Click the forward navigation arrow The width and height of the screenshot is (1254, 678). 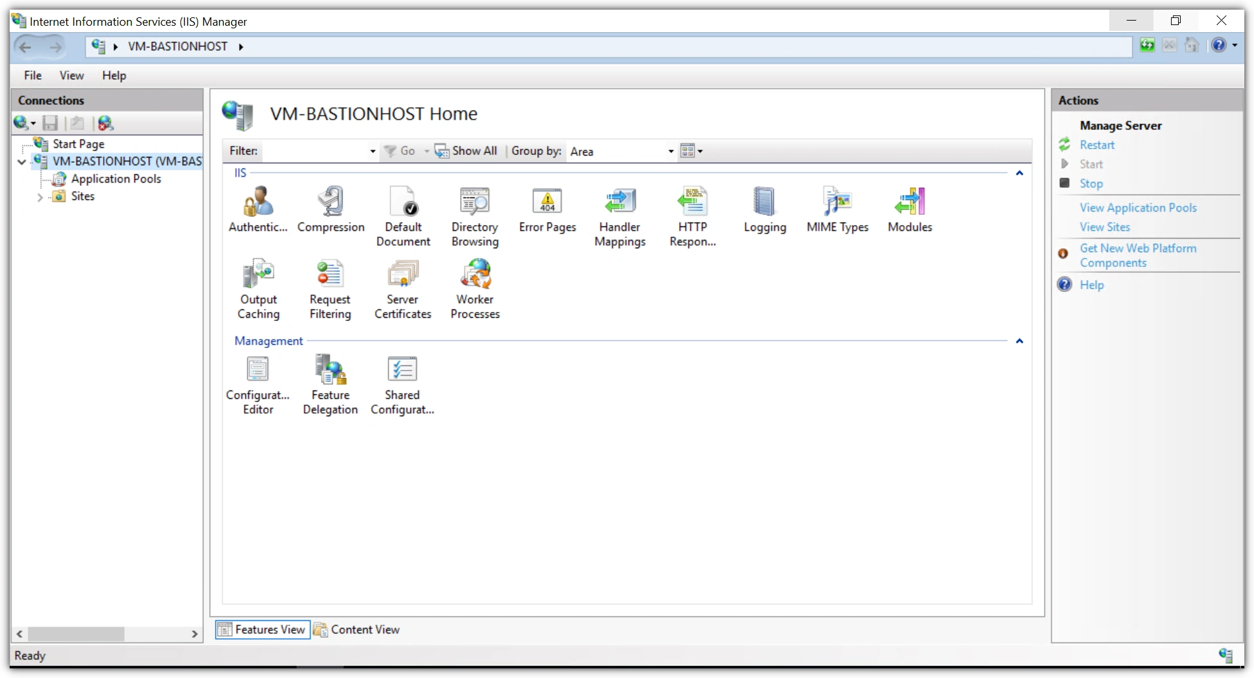[x=55, y=46]
